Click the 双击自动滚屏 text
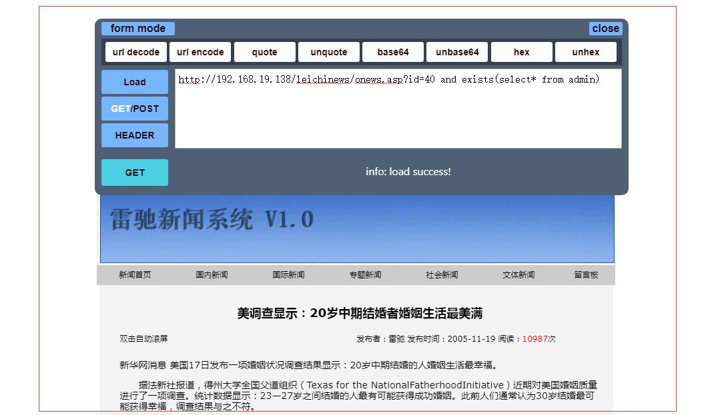This screenshot has width=708, height=415. (143, 339)
